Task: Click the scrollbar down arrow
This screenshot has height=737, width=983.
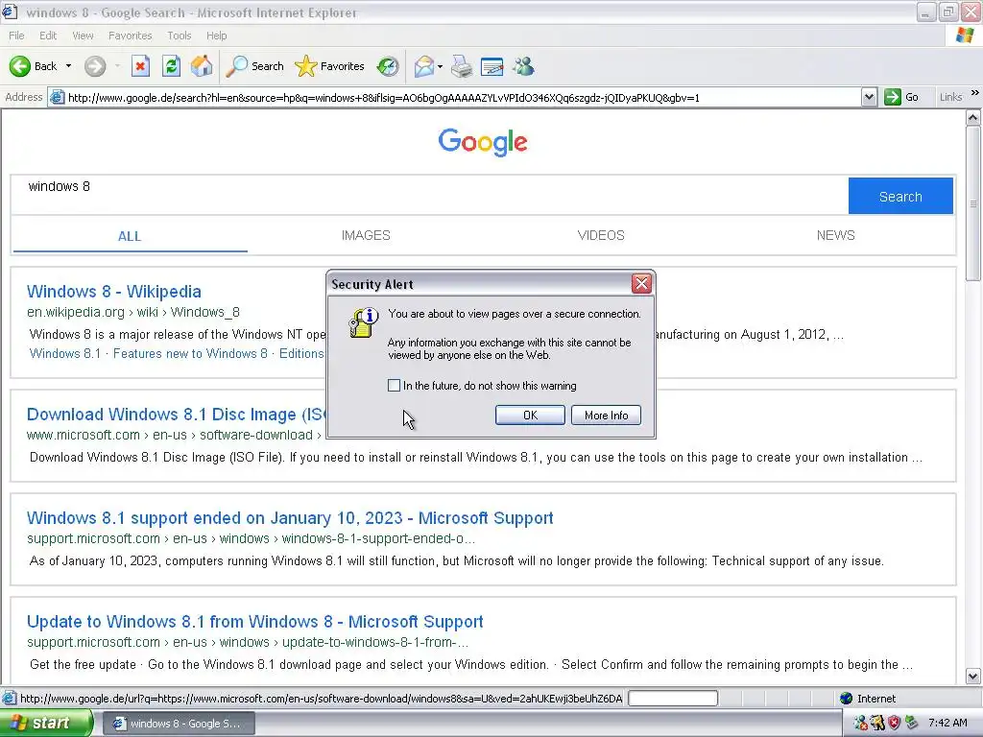Action: click(973, 677)
